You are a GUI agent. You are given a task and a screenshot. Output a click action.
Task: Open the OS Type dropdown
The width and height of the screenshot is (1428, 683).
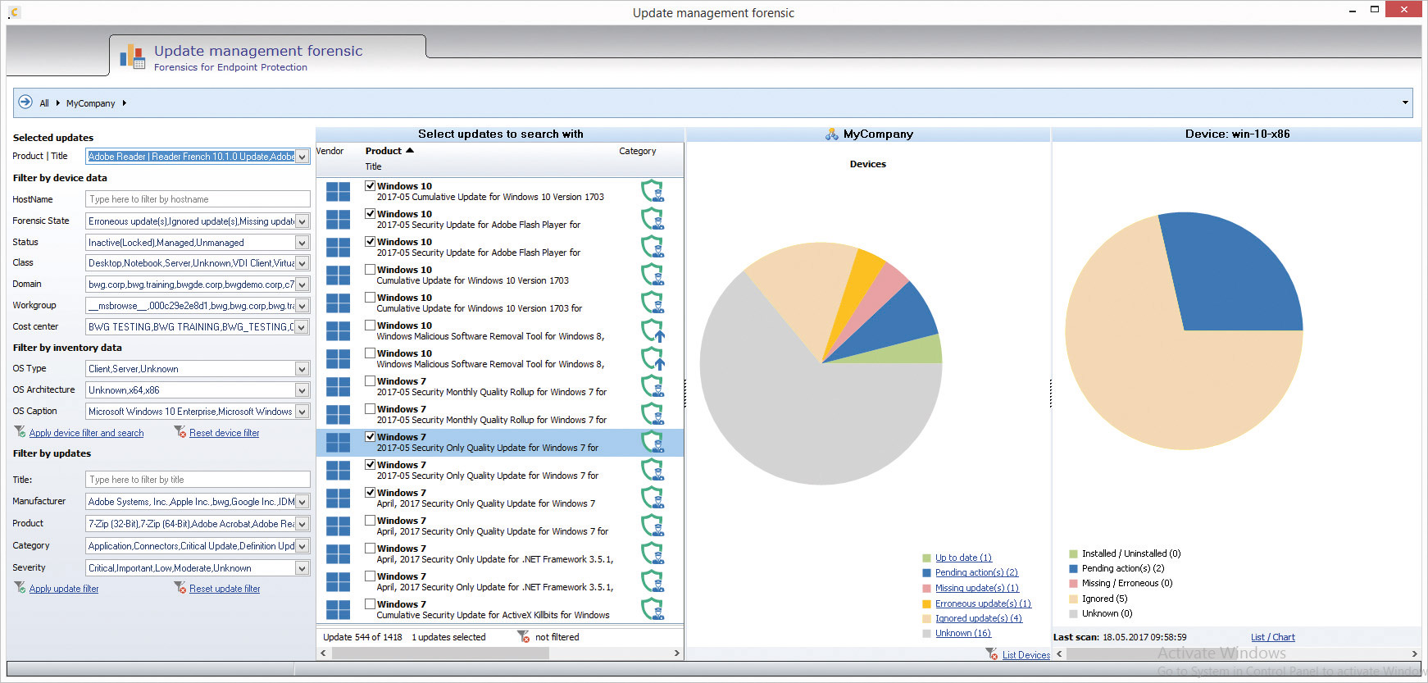point(302,369)
